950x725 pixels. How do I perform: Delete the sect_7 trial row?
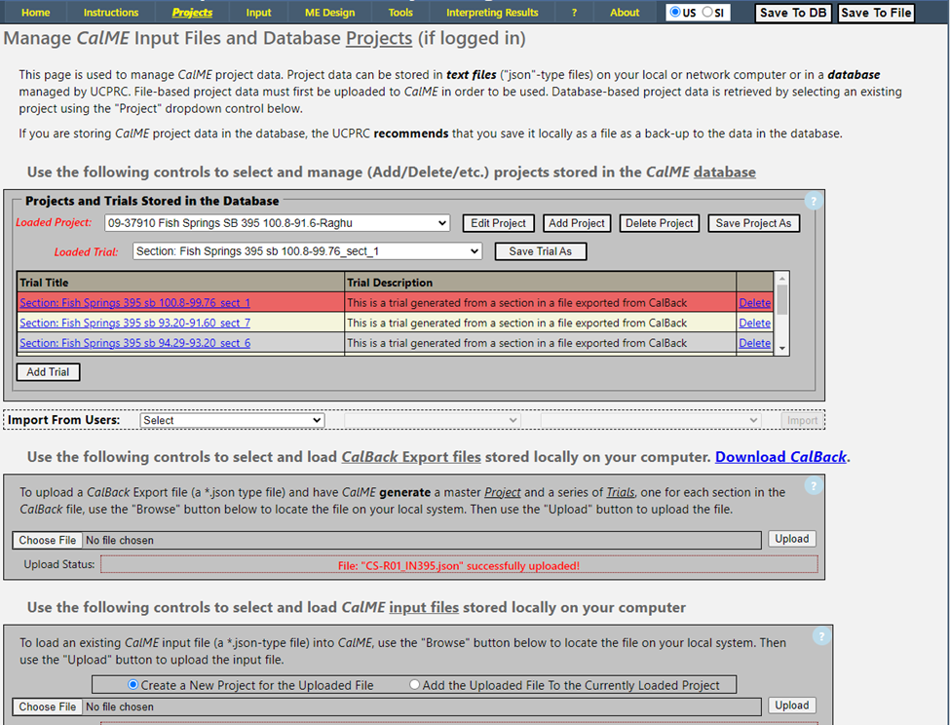[754, 323]
